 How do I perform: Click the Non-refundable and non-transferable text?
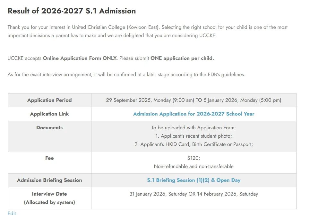point(194,166)
